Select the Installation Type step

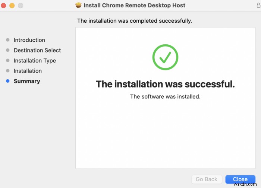(x=35, y=61)
